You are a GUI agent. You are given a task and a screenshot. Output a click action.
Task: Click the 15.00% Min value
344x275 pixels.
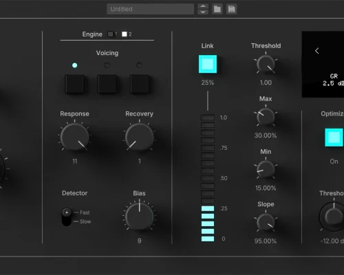click(x=266, y=188)
